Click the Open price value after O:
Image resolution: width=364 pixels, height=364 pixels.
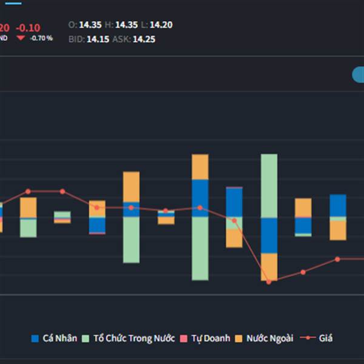[x=90, y=25]
